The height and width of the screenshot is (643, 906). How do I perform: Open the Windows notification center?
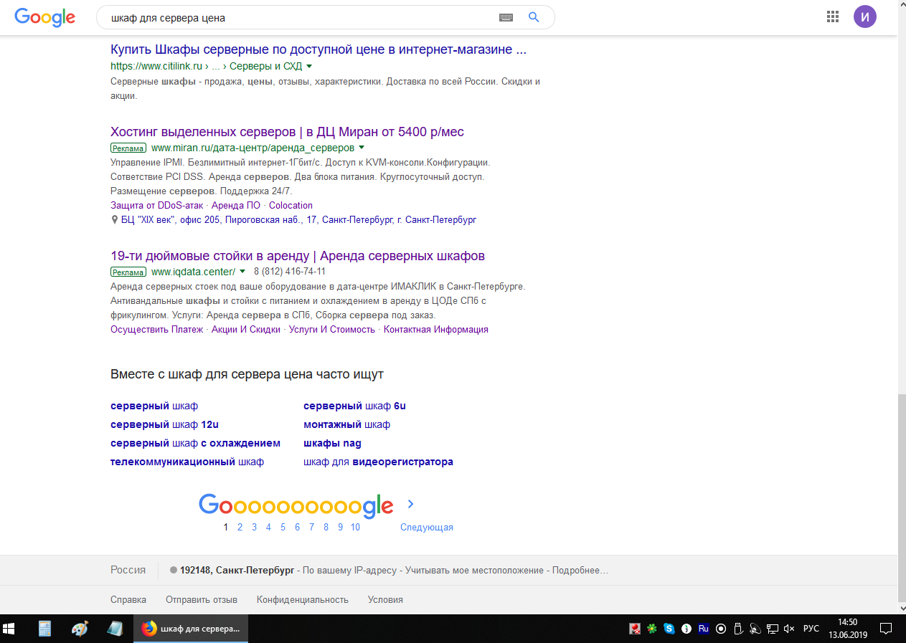tap(886, 629)
